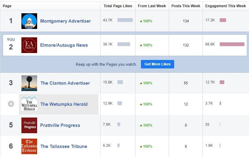Open The Clanton Advertiser page link
Screen dimensions: 249x157
pos(65,83)
